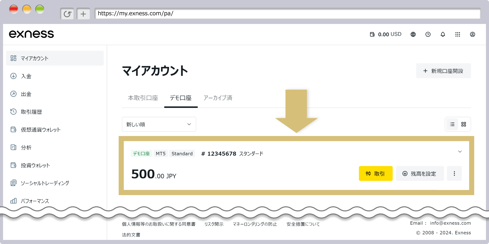Open 投資ウォレット in the sidebar
The height and width of the screenshot is (244, 489).
tap(55, 165)
